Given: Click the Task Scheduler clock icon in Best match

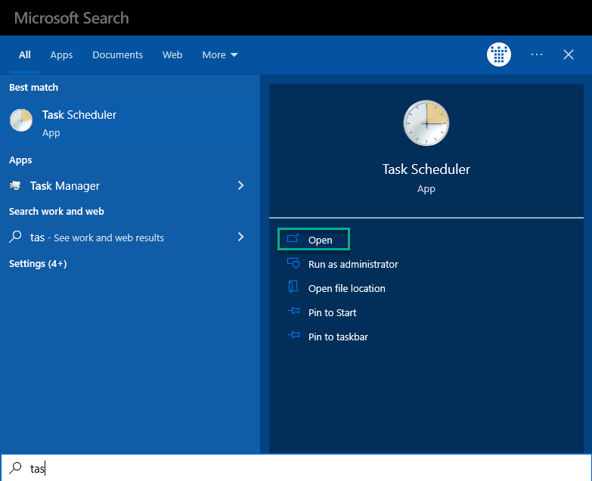Looking at the screenshot, I should click(x=21, y=120).
